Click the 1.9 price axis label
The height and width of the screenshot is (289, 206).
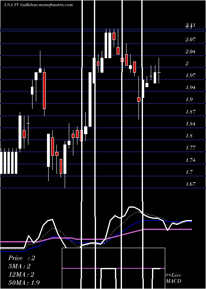pos(189,99)
